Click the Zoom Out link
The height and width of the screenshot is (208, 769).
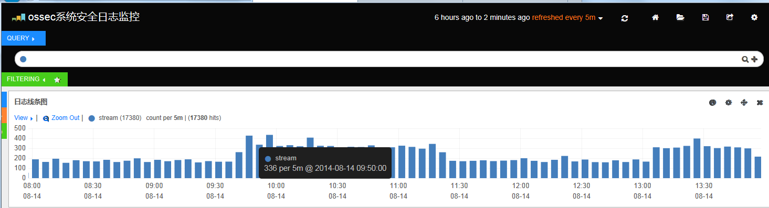click(x=66, y=118)
